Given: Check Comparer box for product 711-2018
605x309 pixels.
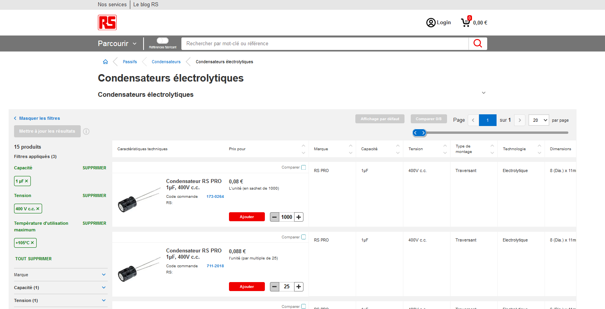Looking at the screenshot, I should [x=303, y=237].
